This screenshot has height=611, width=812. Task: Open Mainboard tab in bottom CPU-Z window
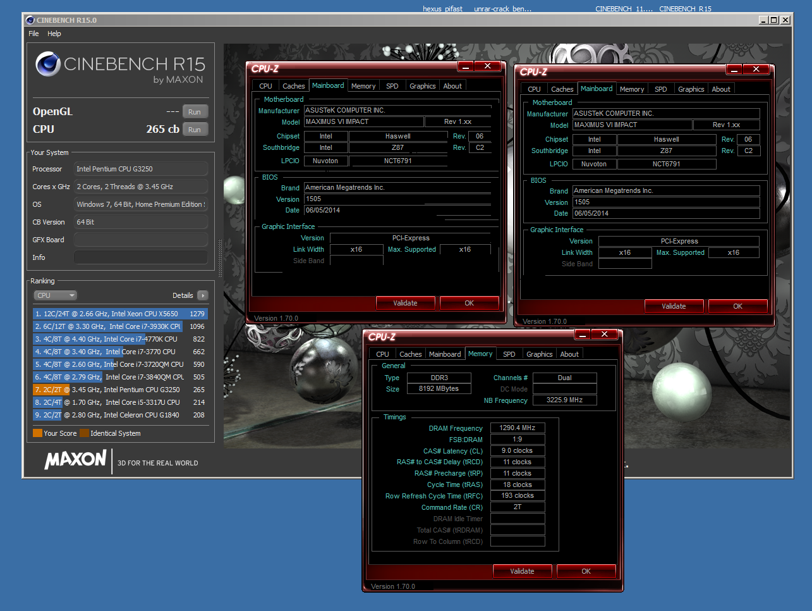[445, 354]
